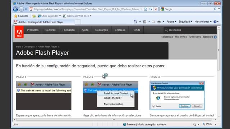Open the Sitios sugeridos link
This screenshot has width=230, height=129.
pyautogui.click(x=49, y=16)
